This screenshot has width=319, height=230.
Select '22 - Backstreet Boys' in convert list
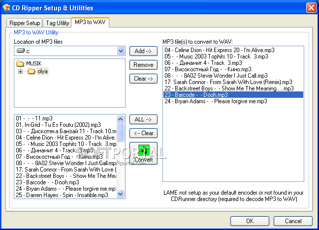[x=233, y=88]
